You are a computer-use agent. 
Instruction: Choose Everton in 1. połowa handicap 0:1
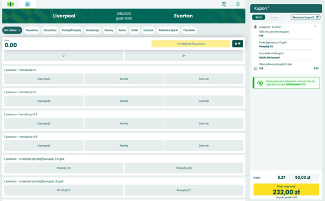coord(204,101)
